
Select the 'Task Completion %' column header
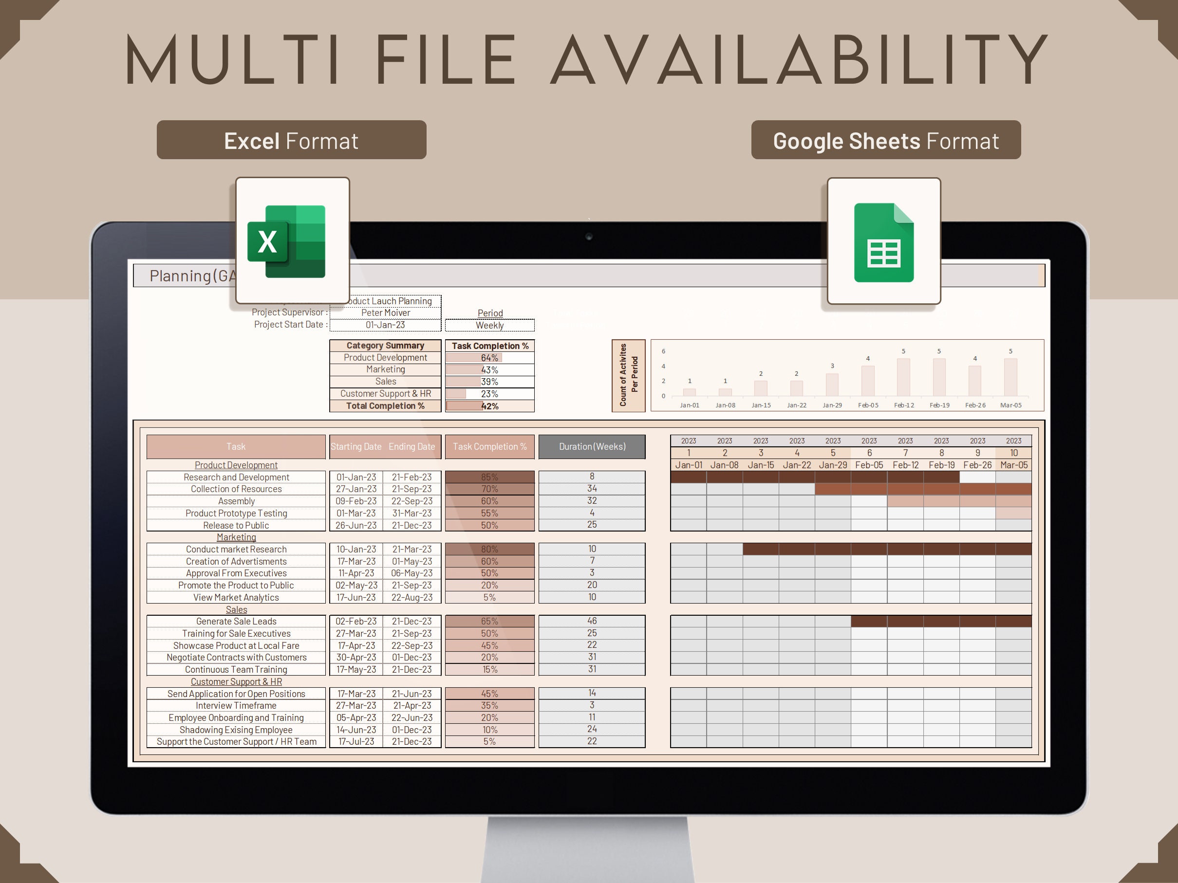(x=489, y=446)
